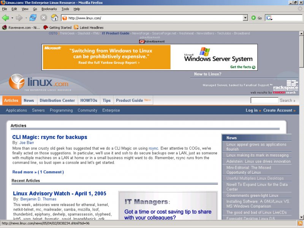The height and width of the screenshot is (228, 304).
Task: Click 'IT Product Guide' in the top bar
Action: (116, 33)
